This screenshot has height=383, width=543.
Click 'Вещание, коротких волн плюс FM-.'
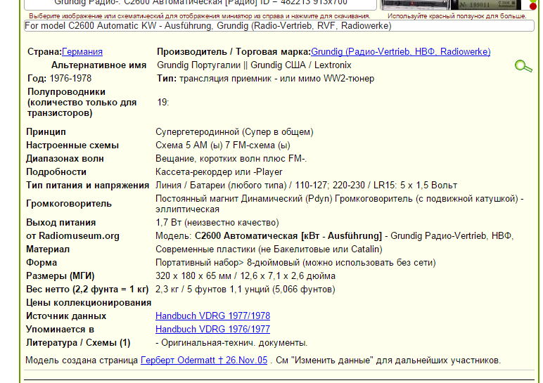click(x=231, y=159)
